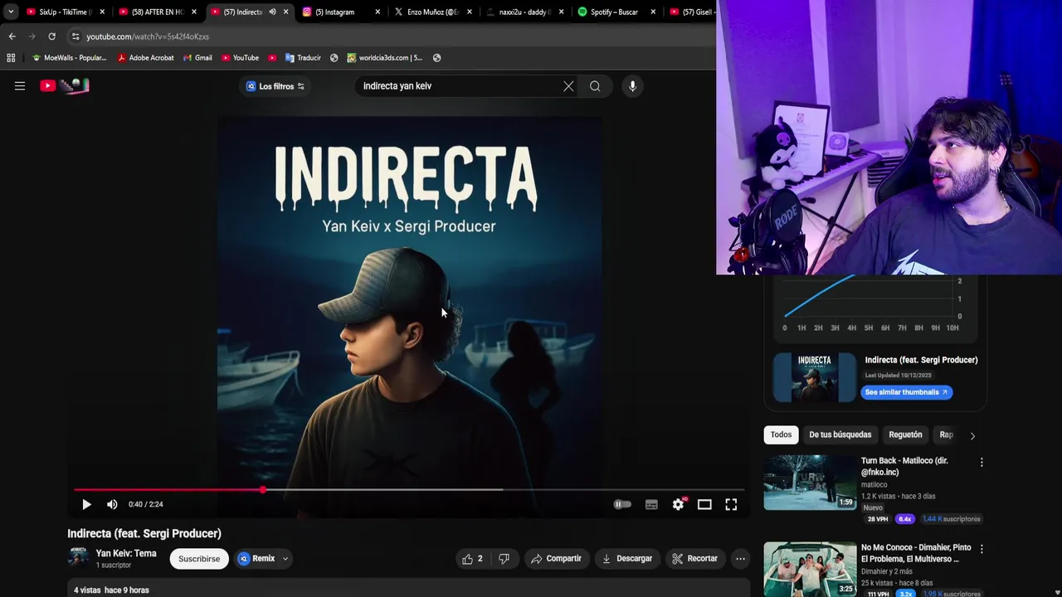The image size is (1062, 597).
Task: Select the Todos filter chip
Action: click(x=781, y=434)
